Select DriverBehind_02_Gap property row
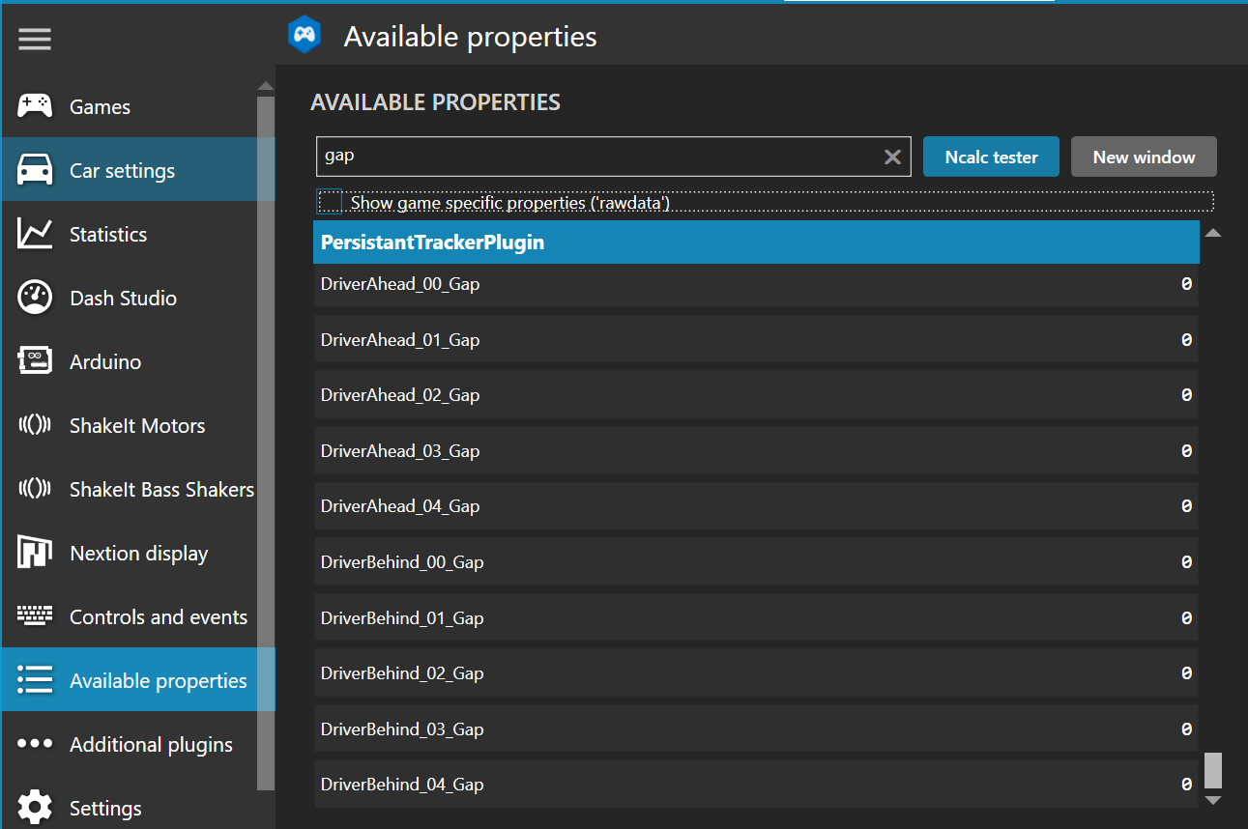1248x829 pixels. coord(756,673)
